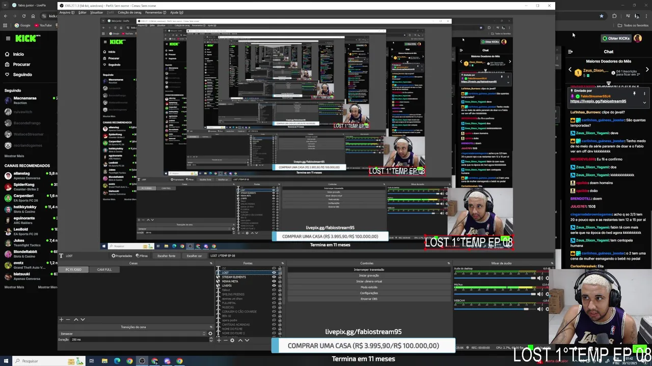The height and width of the screenshot is (366, 652).
Task: Move source down in Fontes panel
Action: (x=247, y=340)
